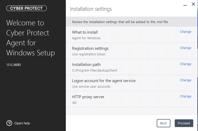Change the HTTP proxy server setting
The width and height of the screenshot is (198, 131).
pyautogui.click(x=185, y=96)
